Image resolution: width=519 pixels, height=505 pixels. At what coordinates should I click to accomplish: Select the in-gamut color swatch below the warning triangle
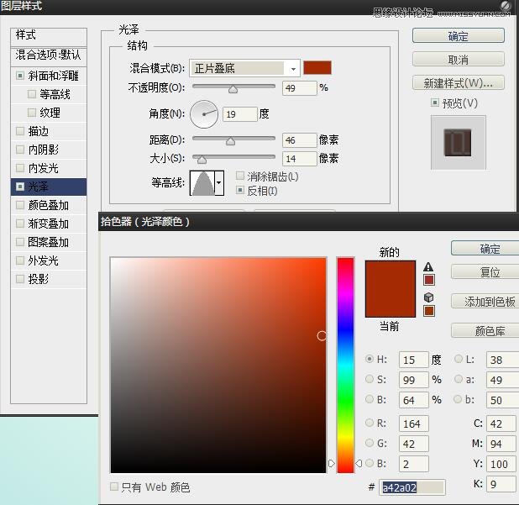[x=429, y=280]
